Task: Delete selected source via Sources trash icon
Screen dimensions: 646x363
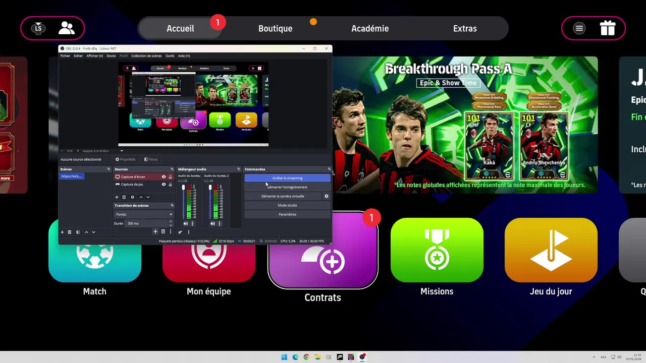Action: point(124,197)
